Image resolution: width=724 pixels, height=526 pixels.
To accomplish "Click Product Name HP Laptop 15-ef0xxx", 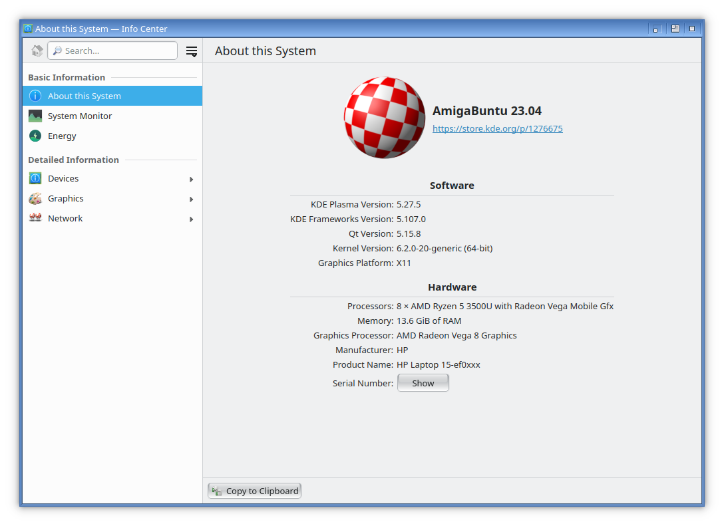I will 438,365.
